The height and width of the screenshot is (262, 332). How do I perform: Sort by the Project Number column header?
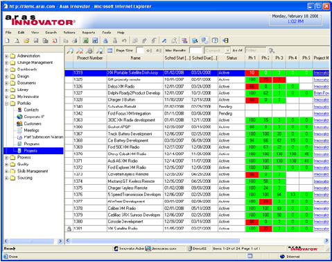pos(90,58)
